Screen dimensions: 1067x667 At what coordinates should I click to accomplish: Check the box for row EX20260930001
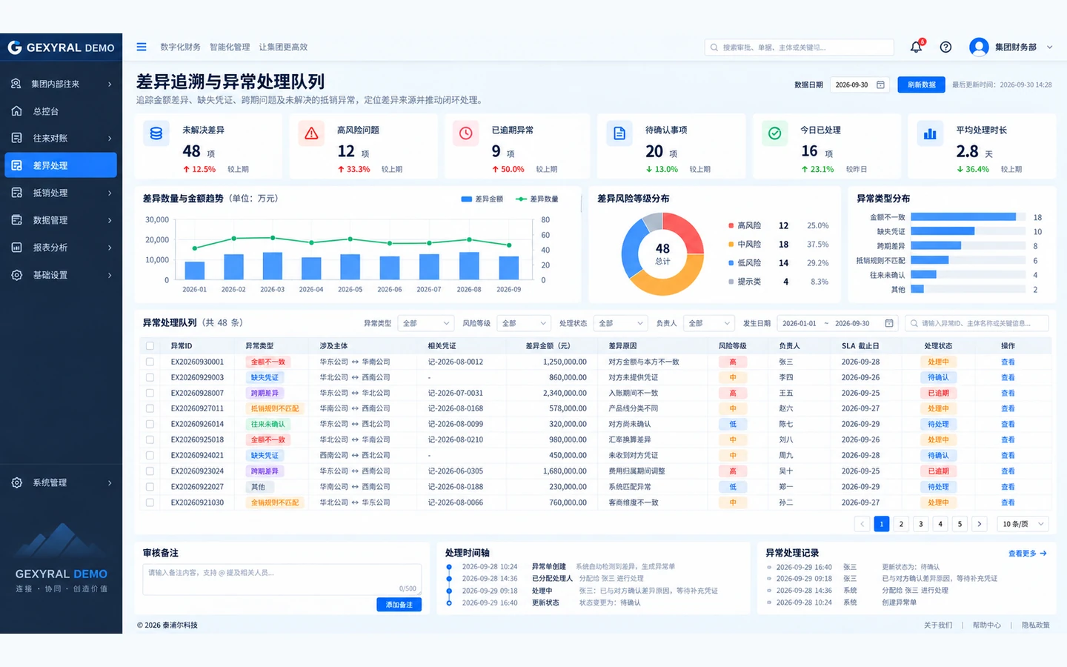(150, 362)
